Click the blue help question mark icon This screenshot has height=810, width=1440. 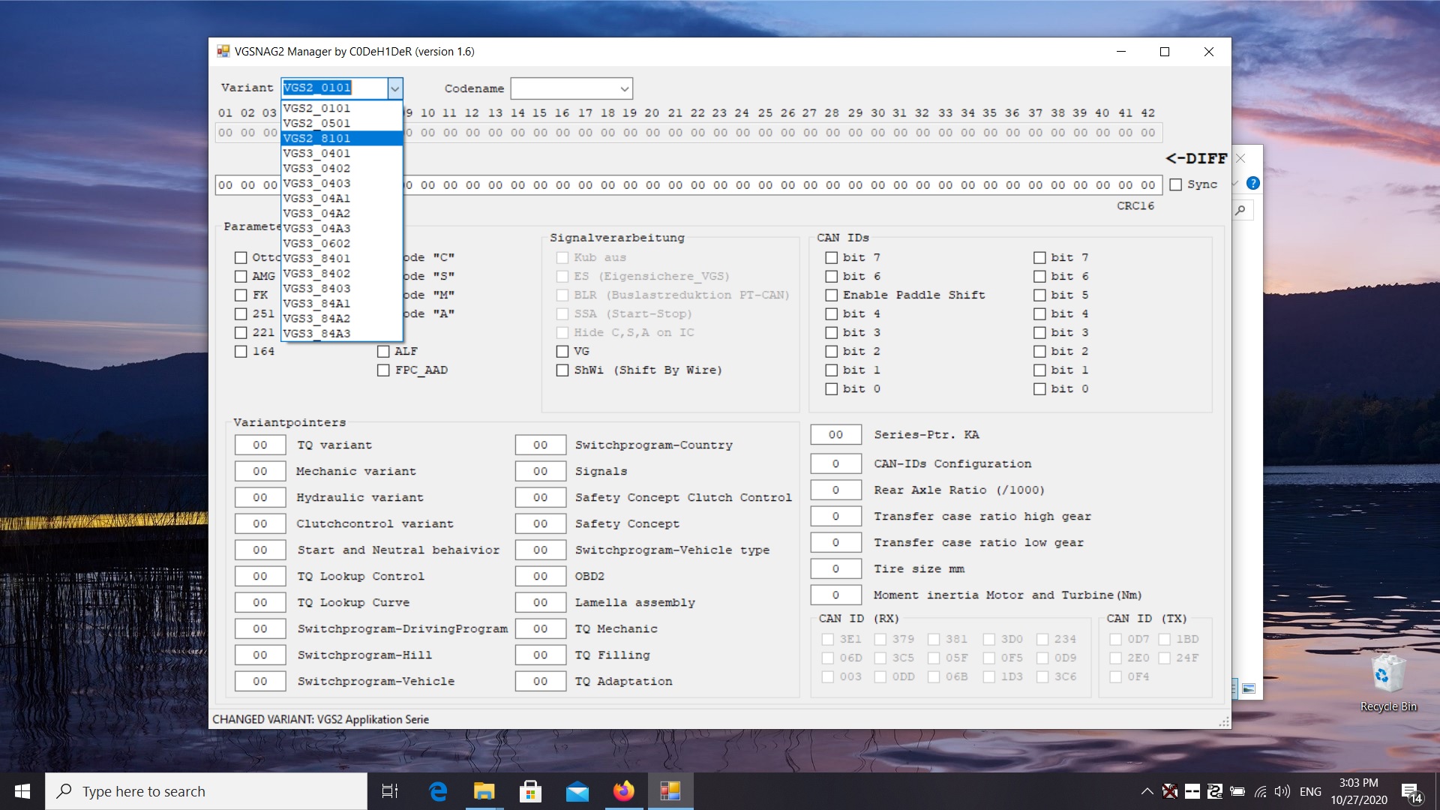(1252, 183)
